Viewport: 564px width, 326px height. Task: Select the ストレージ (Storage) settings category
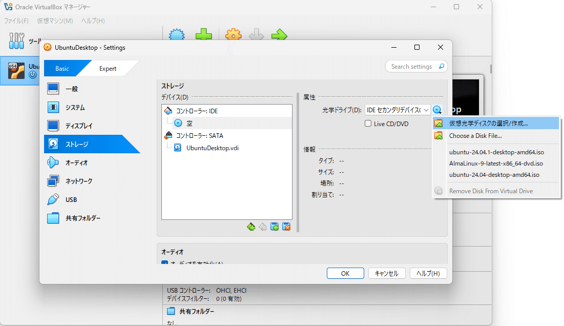click(92, 144)
